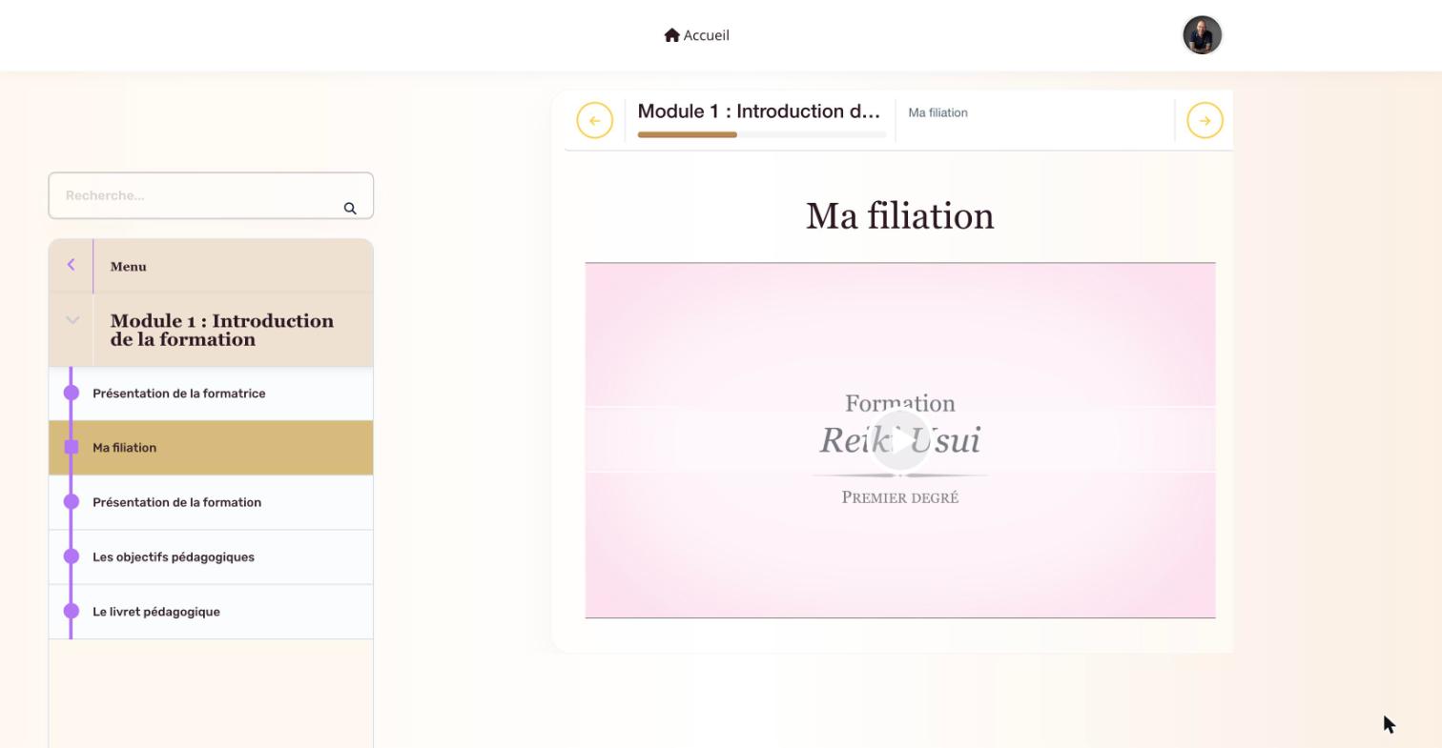Click the Ma filiation page heading

tap(900, 216)
